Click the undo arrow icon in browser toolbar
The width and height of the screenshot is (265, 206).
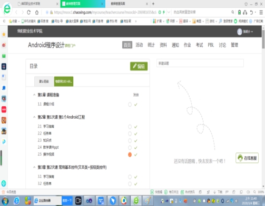(x=252, y=12)
